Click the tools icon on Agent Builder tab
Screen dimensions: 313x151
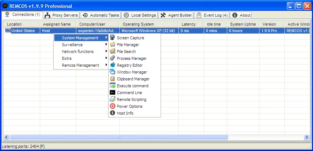(x=163, y=15)
